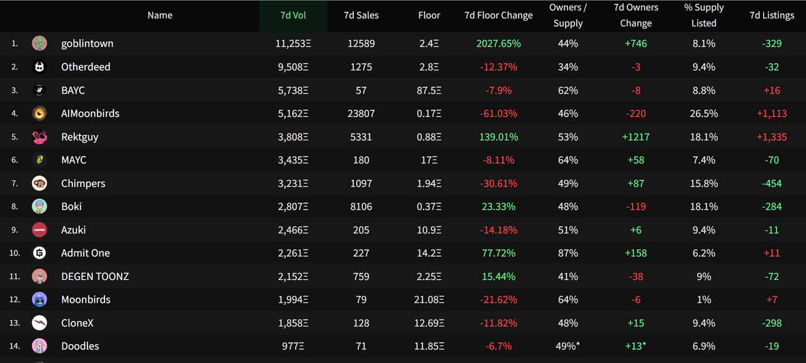Click the -454 listings value

click(772, 183)
